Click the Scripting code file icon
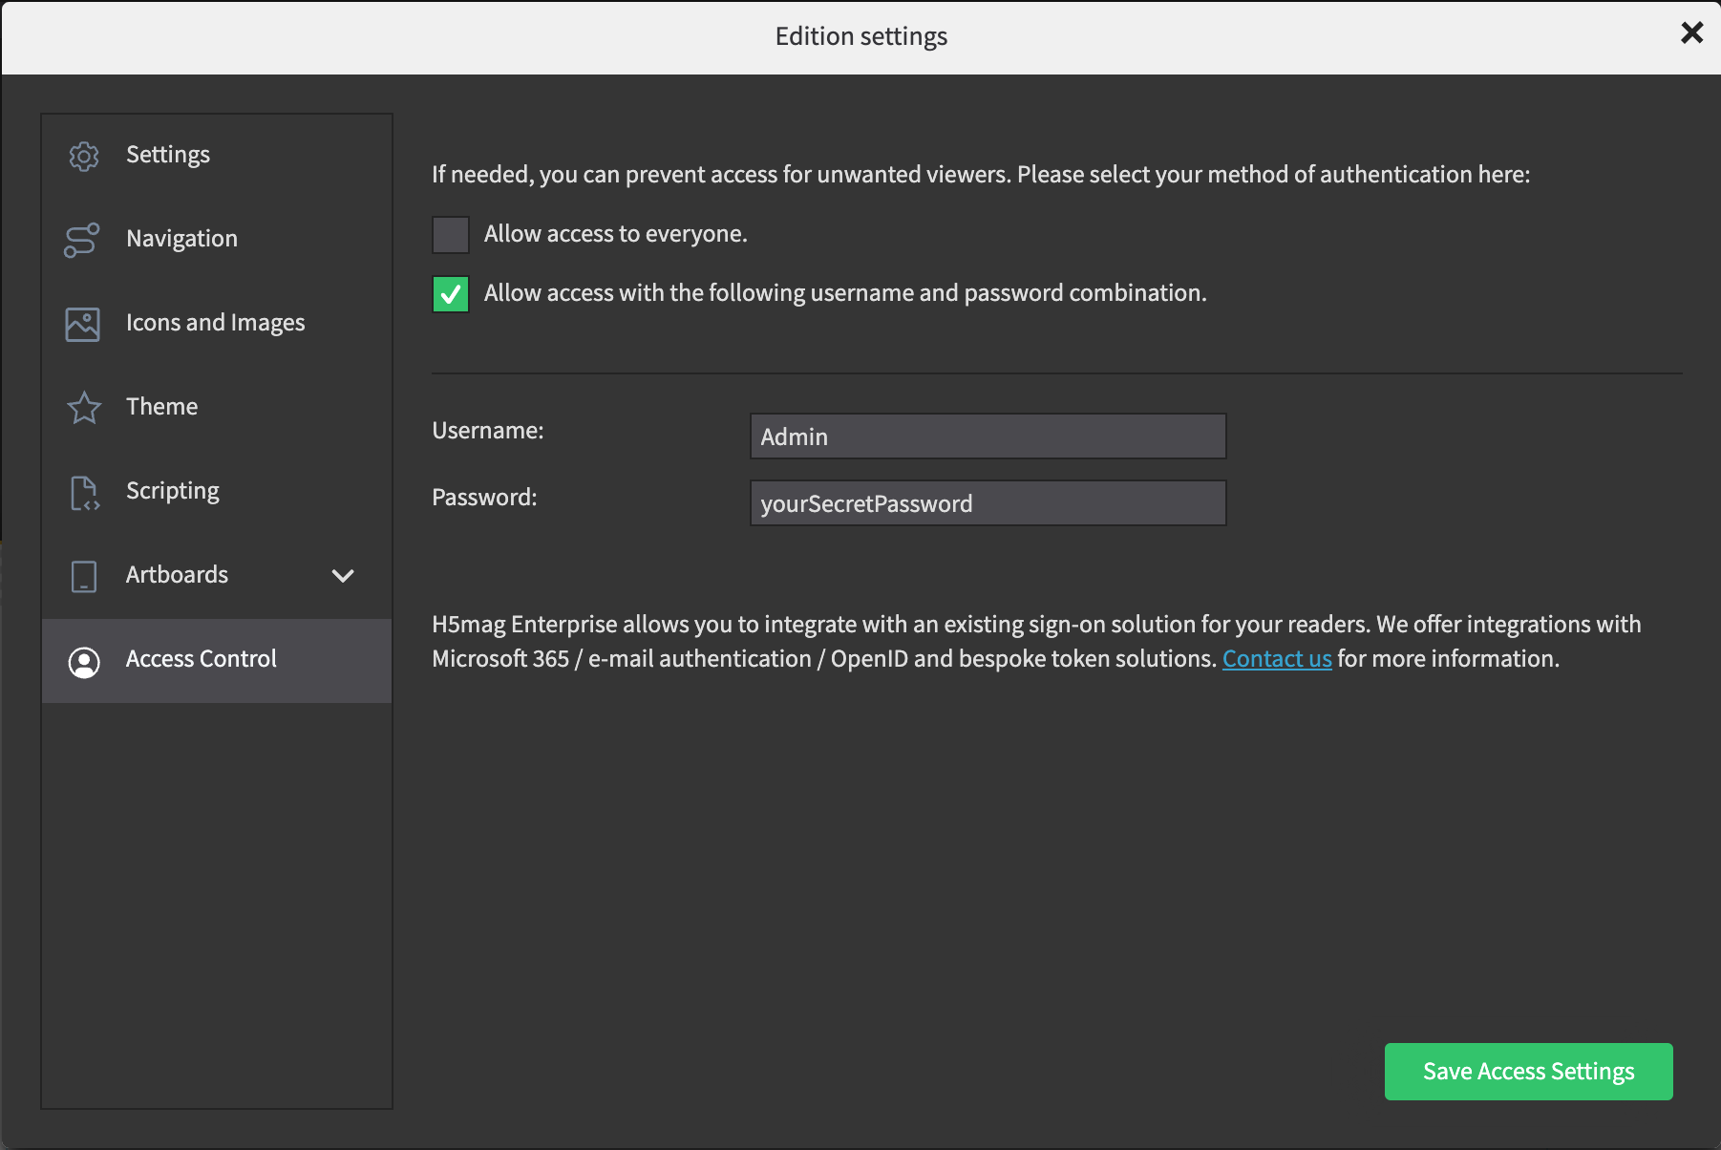The image size is (1721, 1150). point(84,493)
